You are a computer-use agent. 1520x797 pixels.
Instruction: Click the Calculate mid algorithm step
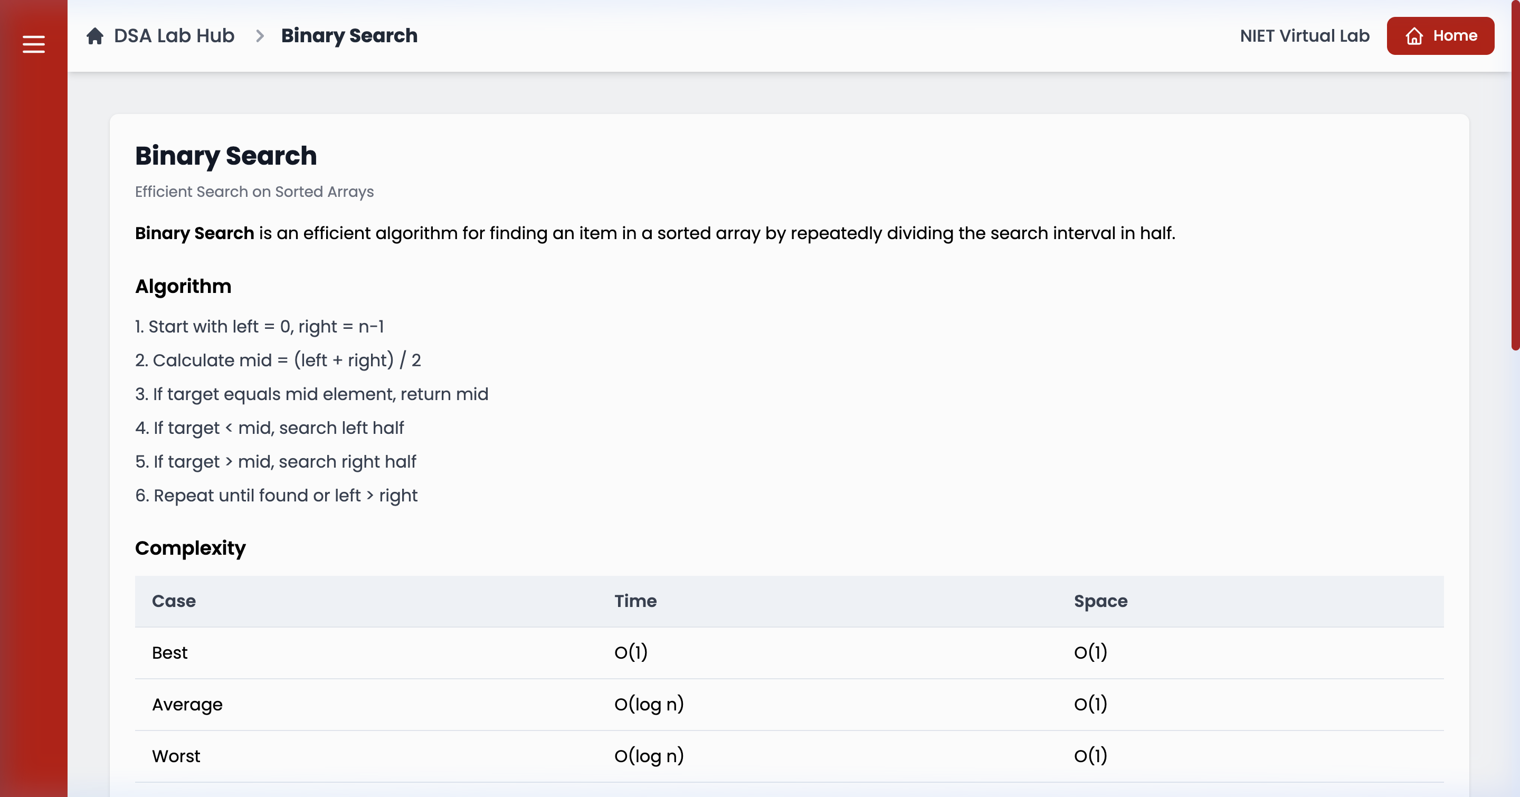click(x=278, y=360)
